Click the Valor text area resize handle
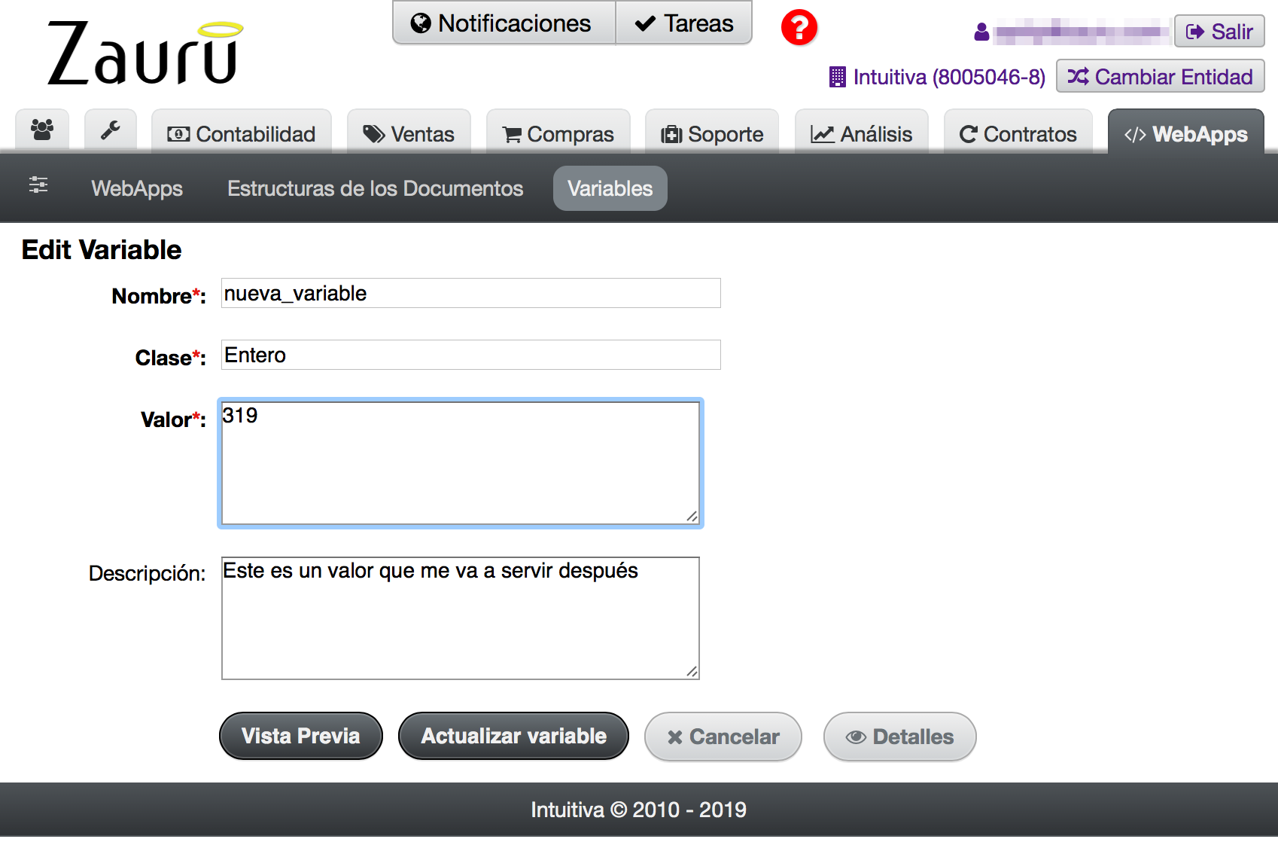Screen dimensions: 1278x842 [x=692, y=517]
